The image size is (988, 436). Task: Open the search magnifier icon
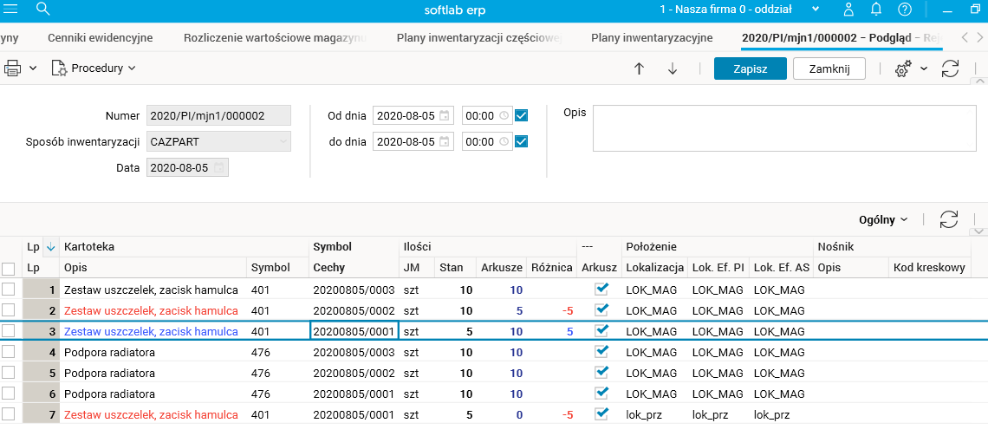click(42, 9)
